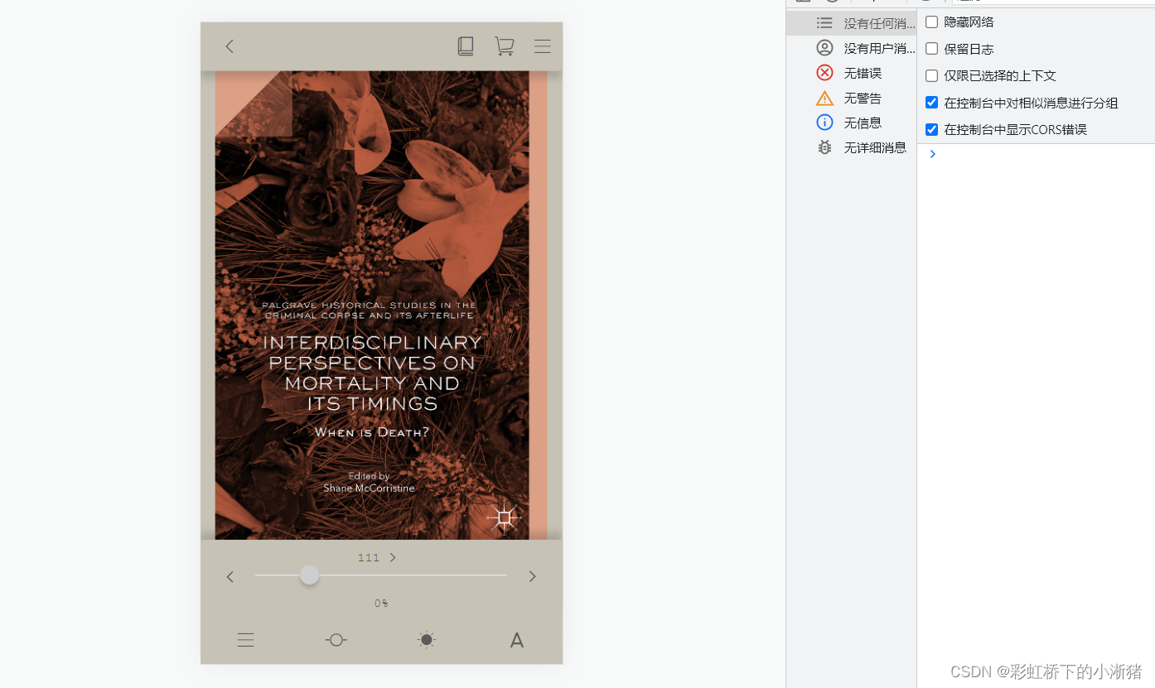Uncheck 在控制台中对相似消息进行分组

[x=931, y=103]
